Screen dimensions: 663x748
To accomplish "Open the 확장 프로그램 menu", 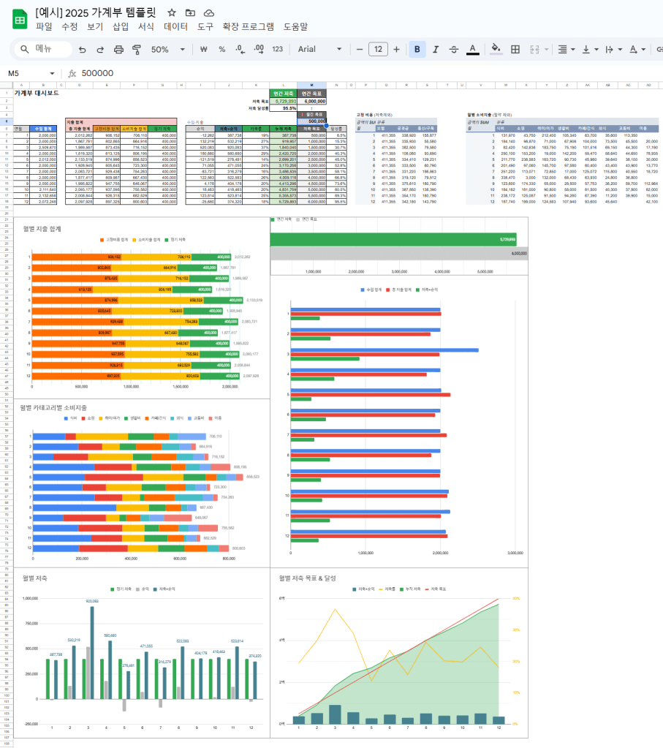I will pos(248,26).
